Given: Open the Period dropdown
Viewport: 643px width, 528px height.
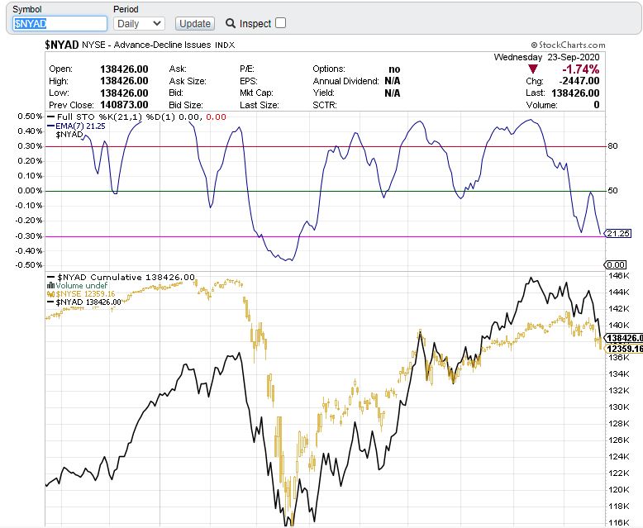Looking at the screenshot, I should pyautogui.click(x=139, y=24).
